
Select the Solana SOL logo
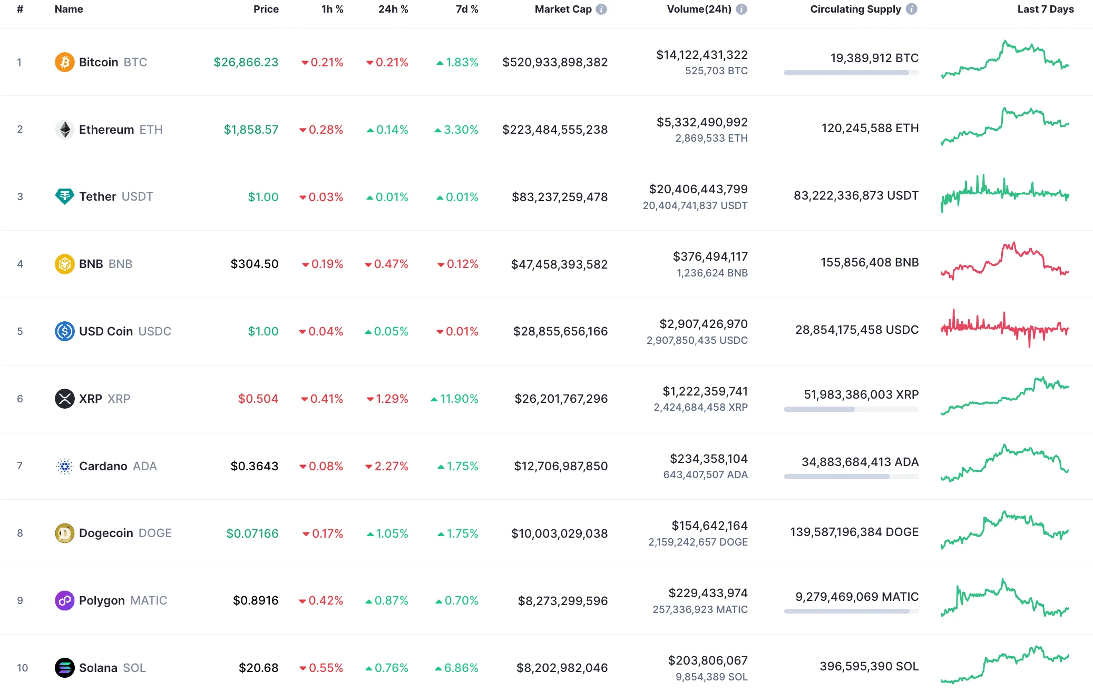[x=64, y=668]
